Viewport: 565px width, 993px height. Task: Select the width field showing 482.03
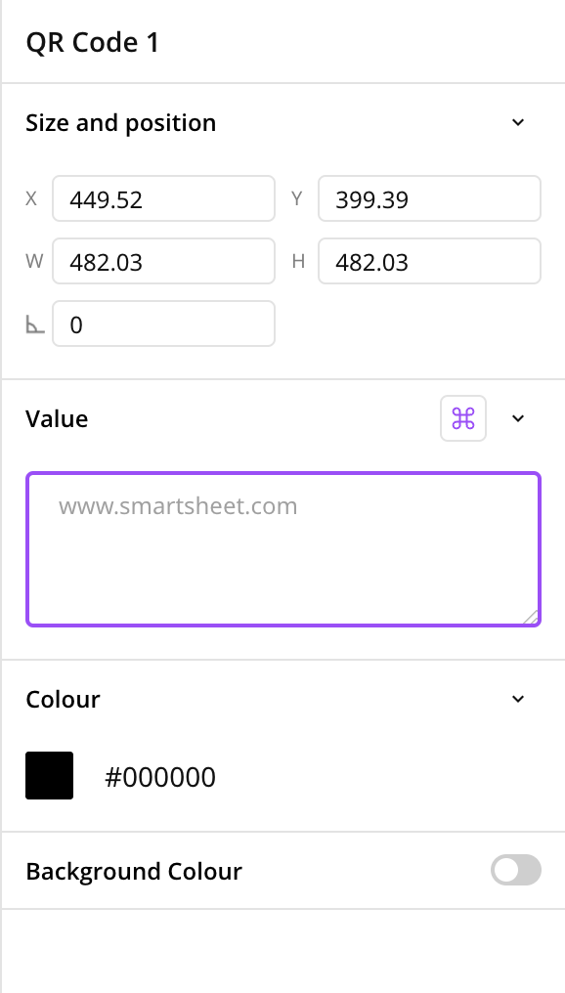click(163, 261)
